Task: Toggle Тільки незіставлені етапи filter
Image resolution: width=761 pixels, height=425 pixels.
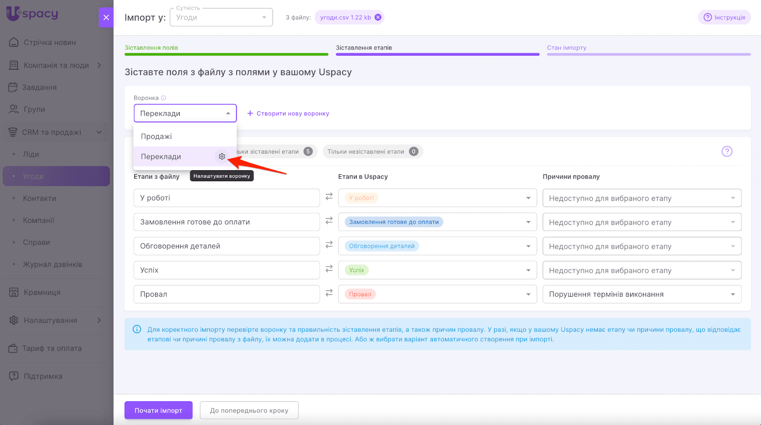Action: [x=372, y=152]
